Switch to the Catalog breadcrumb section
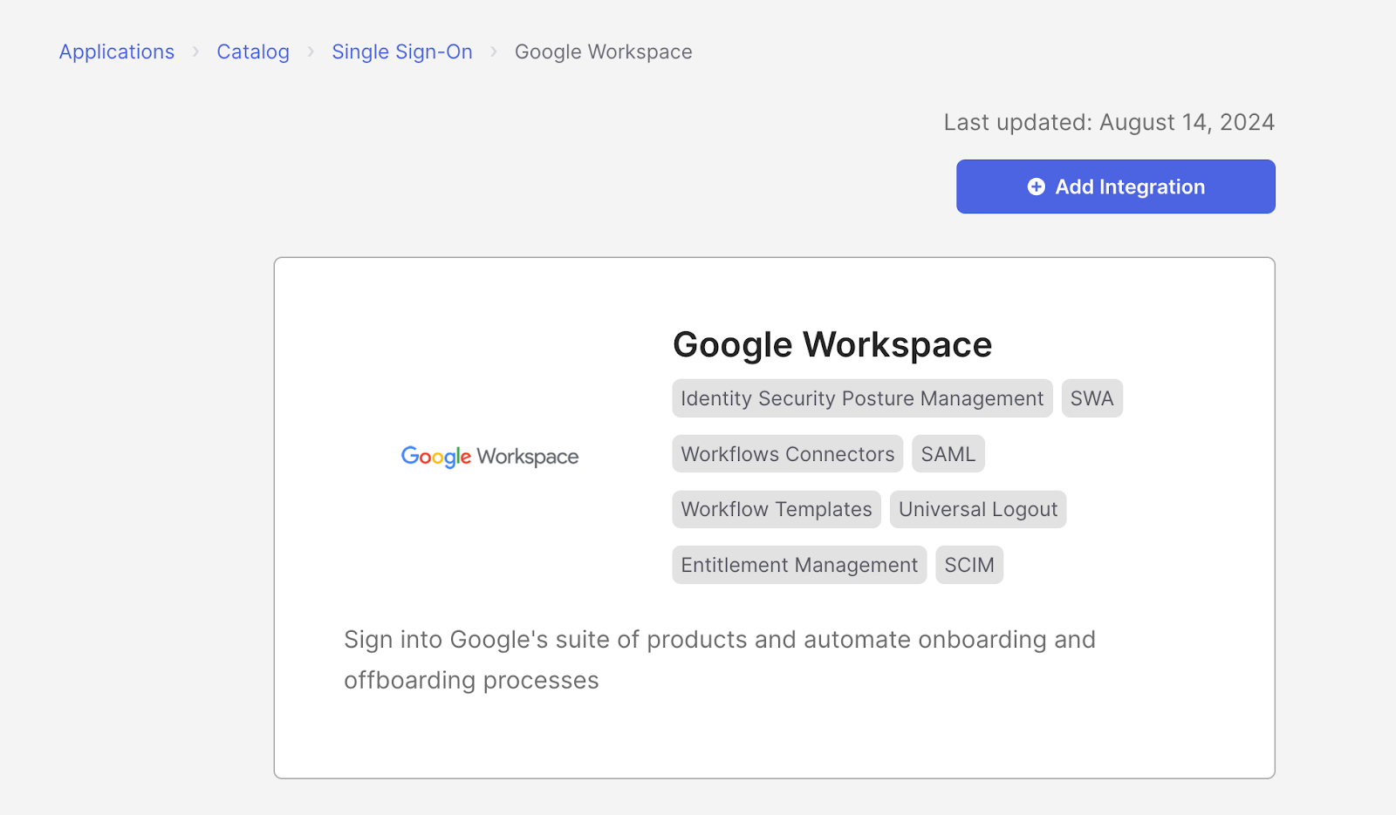This screenshot has height=815, width=1396. pyautogui.click(x=253, y=52)
